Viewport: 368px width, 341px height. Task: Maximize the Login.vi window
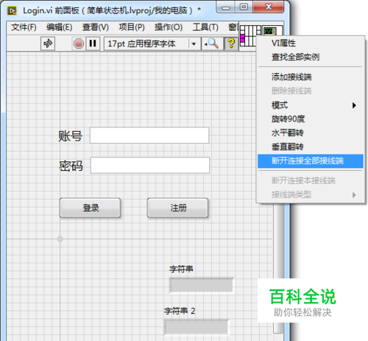[x=244, y=7]
